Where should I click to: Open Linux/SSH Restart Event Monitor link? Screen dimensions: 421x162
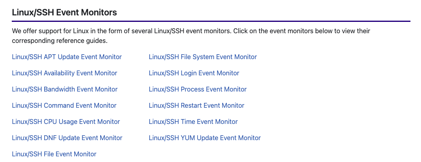pyautogui.click(x=196, y=106)
